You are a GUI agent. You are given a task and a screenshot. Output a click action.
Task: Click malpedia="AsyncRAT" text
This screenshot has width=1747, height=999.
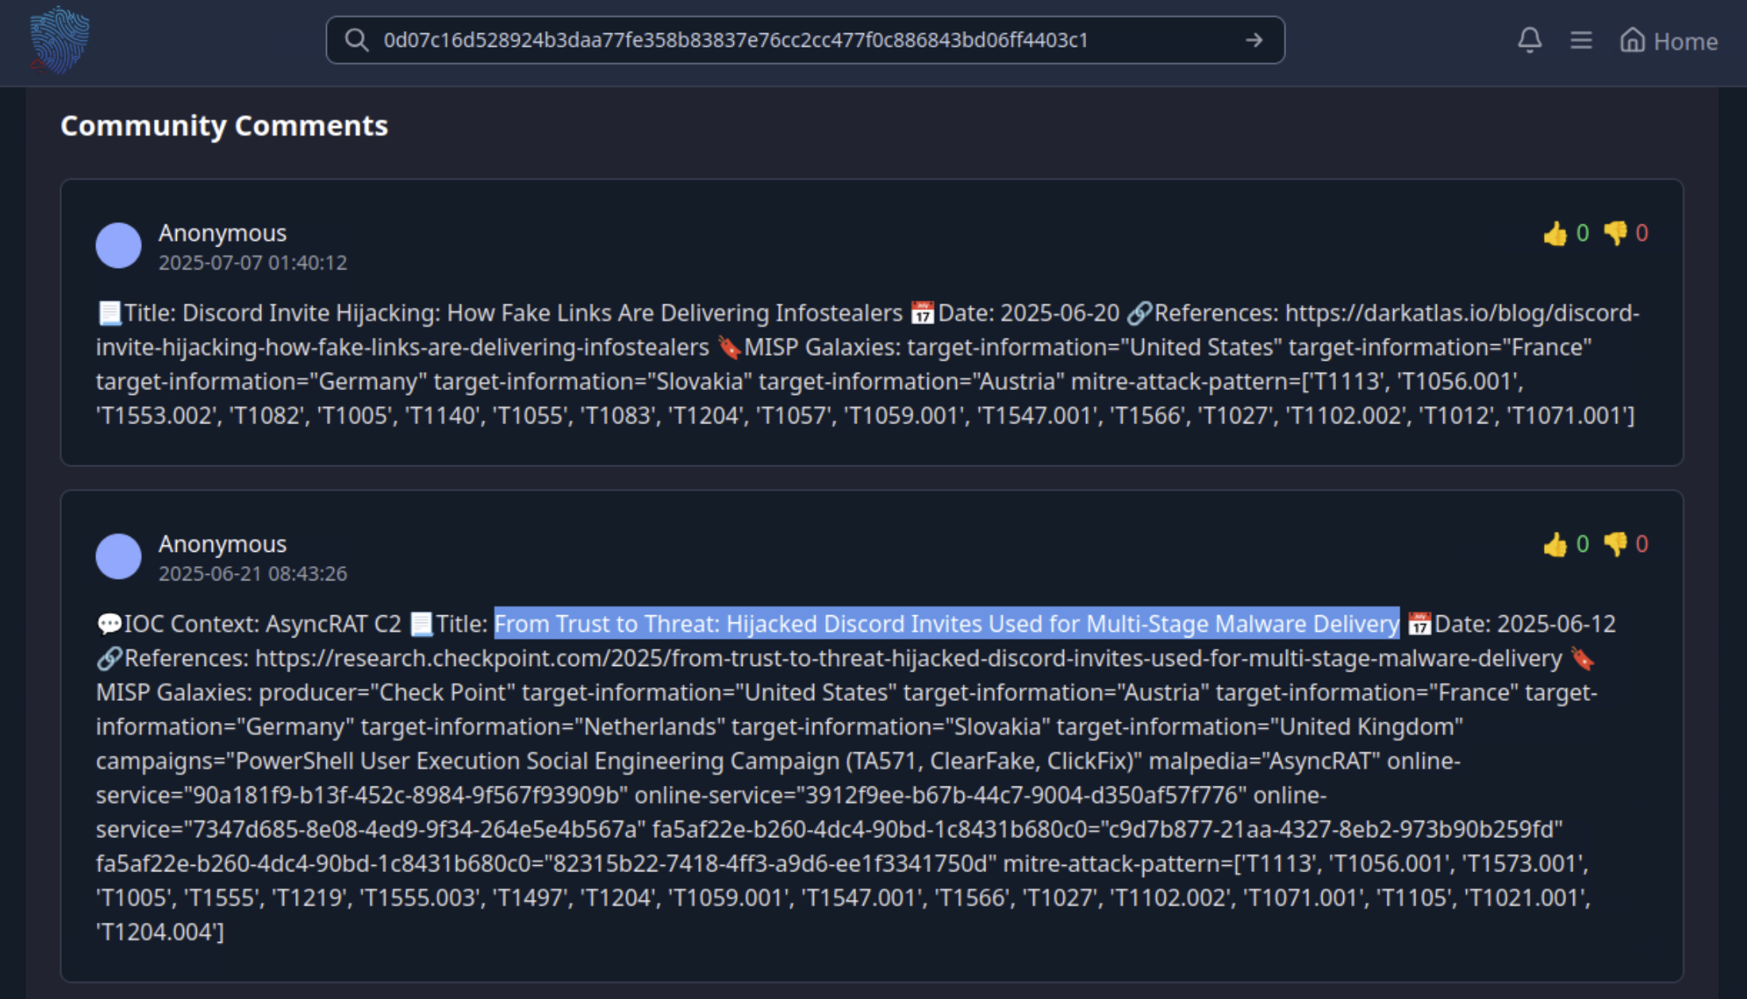[1265, 761]
